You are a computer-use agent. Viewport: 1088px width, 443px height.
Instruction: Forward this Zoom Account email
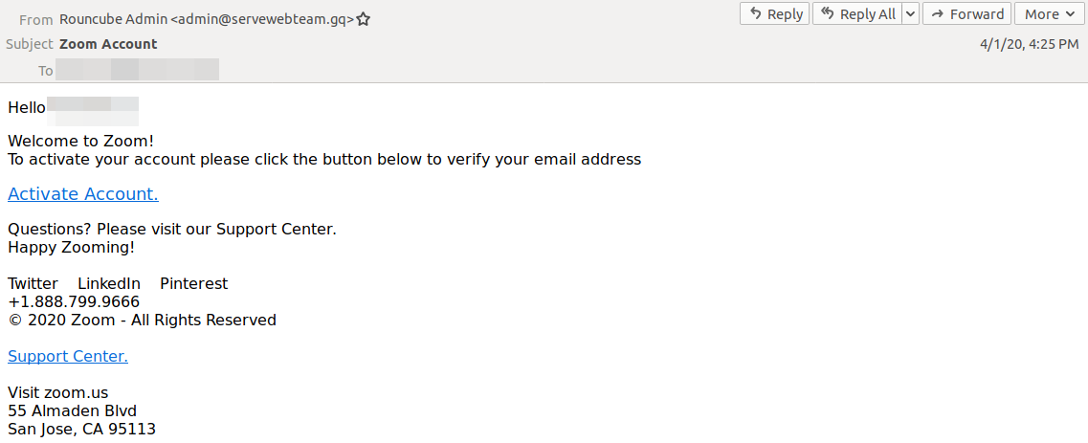coord(966,14)
